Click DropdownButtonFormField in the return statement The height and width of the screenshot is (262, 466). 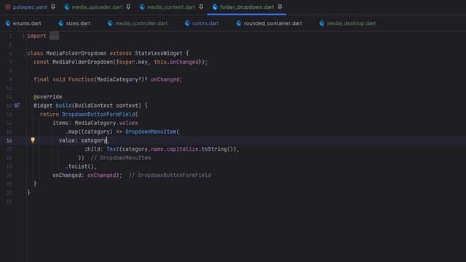click(x=98, y=114)
